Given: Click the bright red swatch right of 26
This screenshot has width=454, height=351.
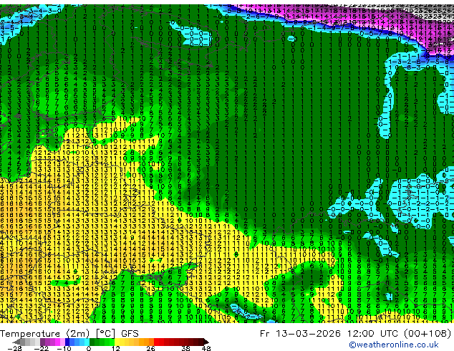Looking at the screenshot, I should click(156, 342).
